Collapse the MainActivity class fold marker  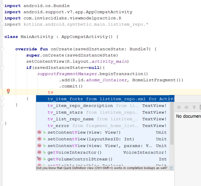click(2, 37)
